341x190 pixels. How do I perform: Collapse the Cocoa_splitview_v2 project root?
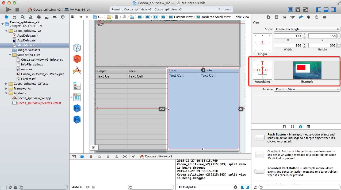[x=3, y=24]
